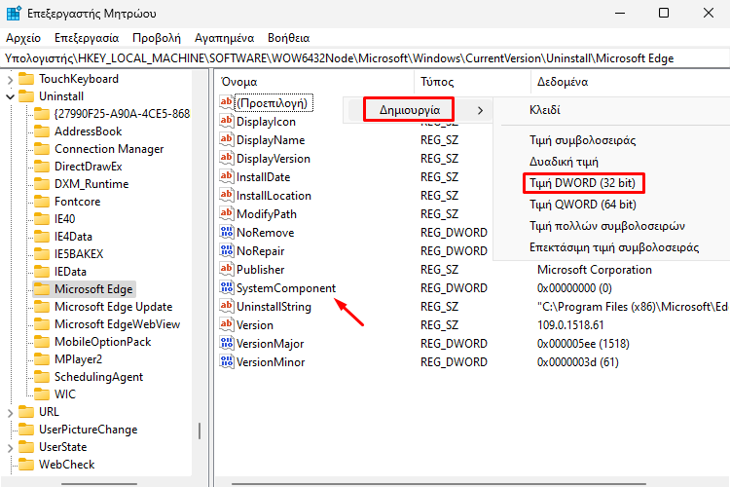Click the registry path address bar
Image resolution: width=730 pixels, height=487 pixels.
pyautogui.click(x=365, y=58)
